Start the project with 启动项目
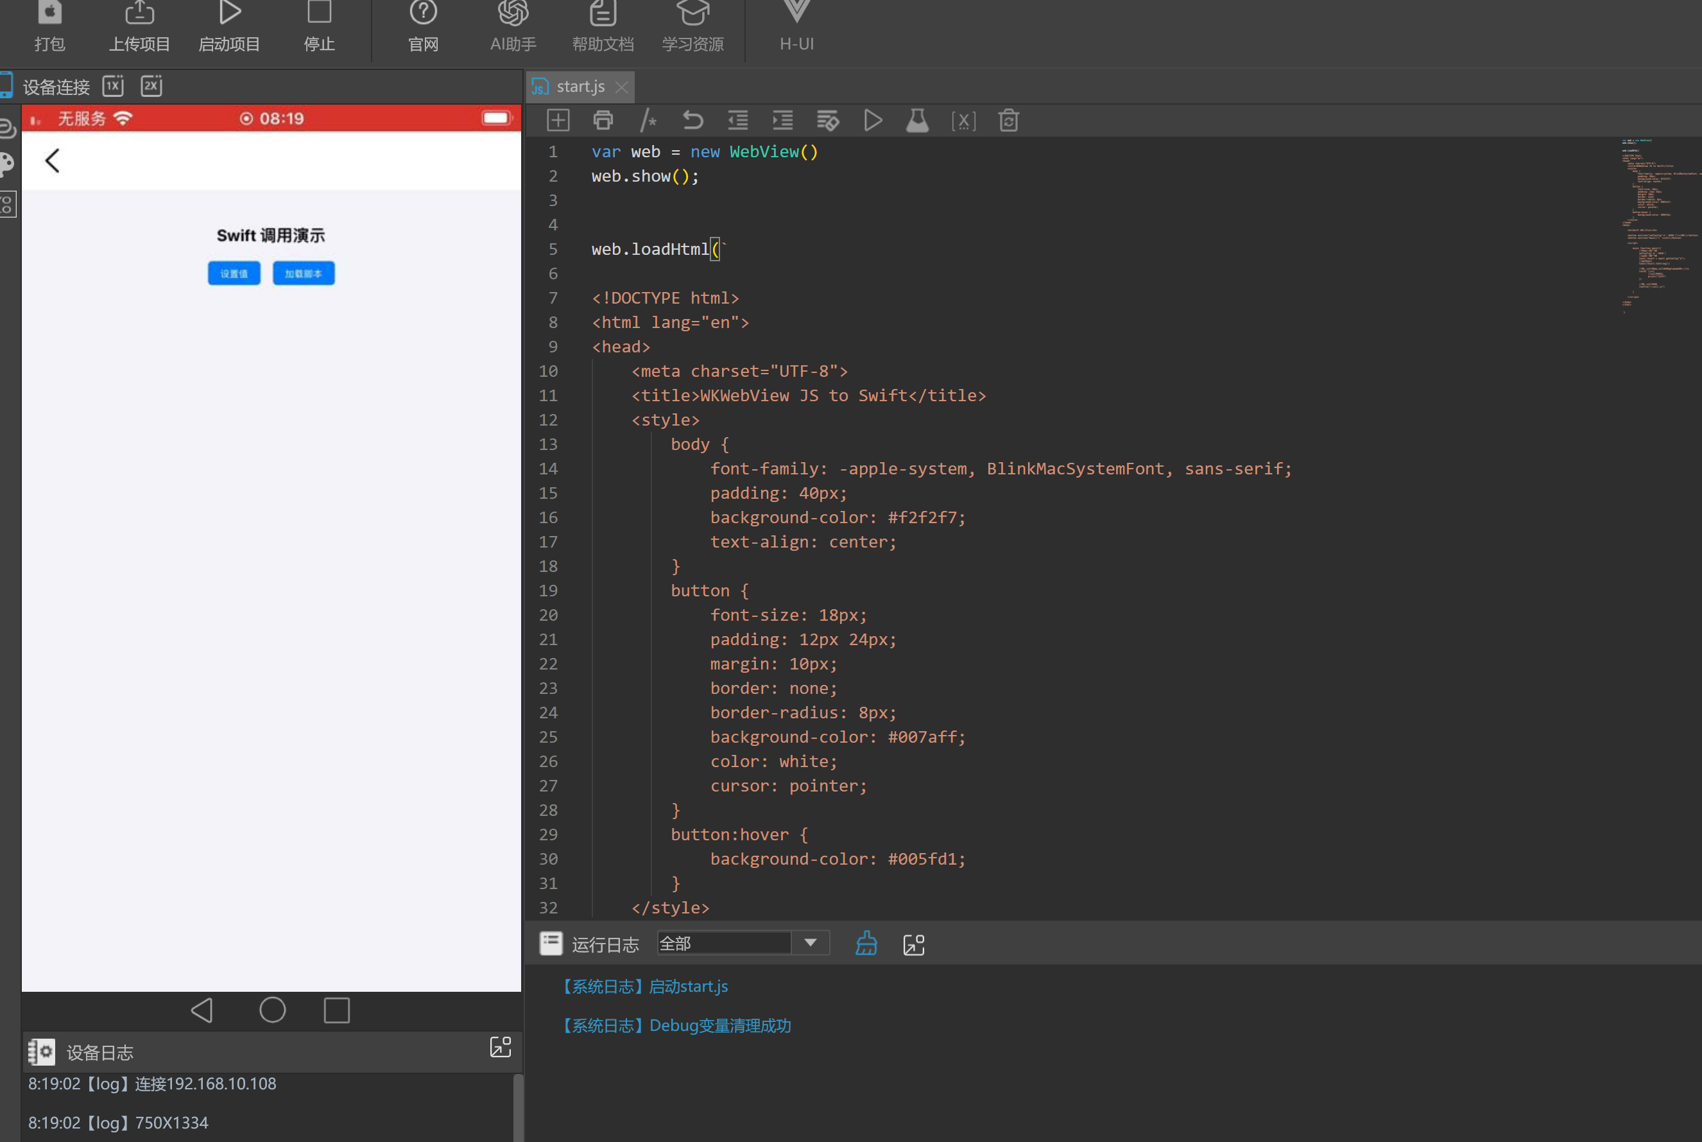The height and width of the screenshot is (1142, 1702). 229,26
